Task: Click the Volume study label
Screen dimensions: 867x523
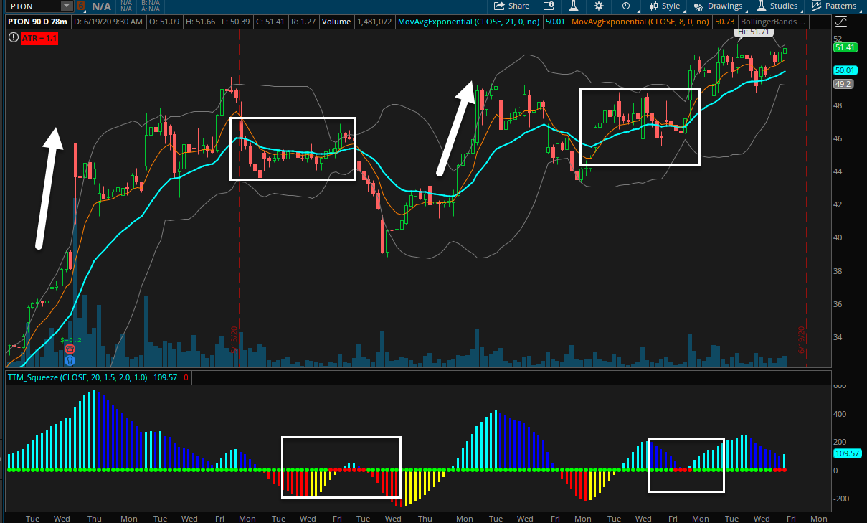Action: (x=336, y=22)
